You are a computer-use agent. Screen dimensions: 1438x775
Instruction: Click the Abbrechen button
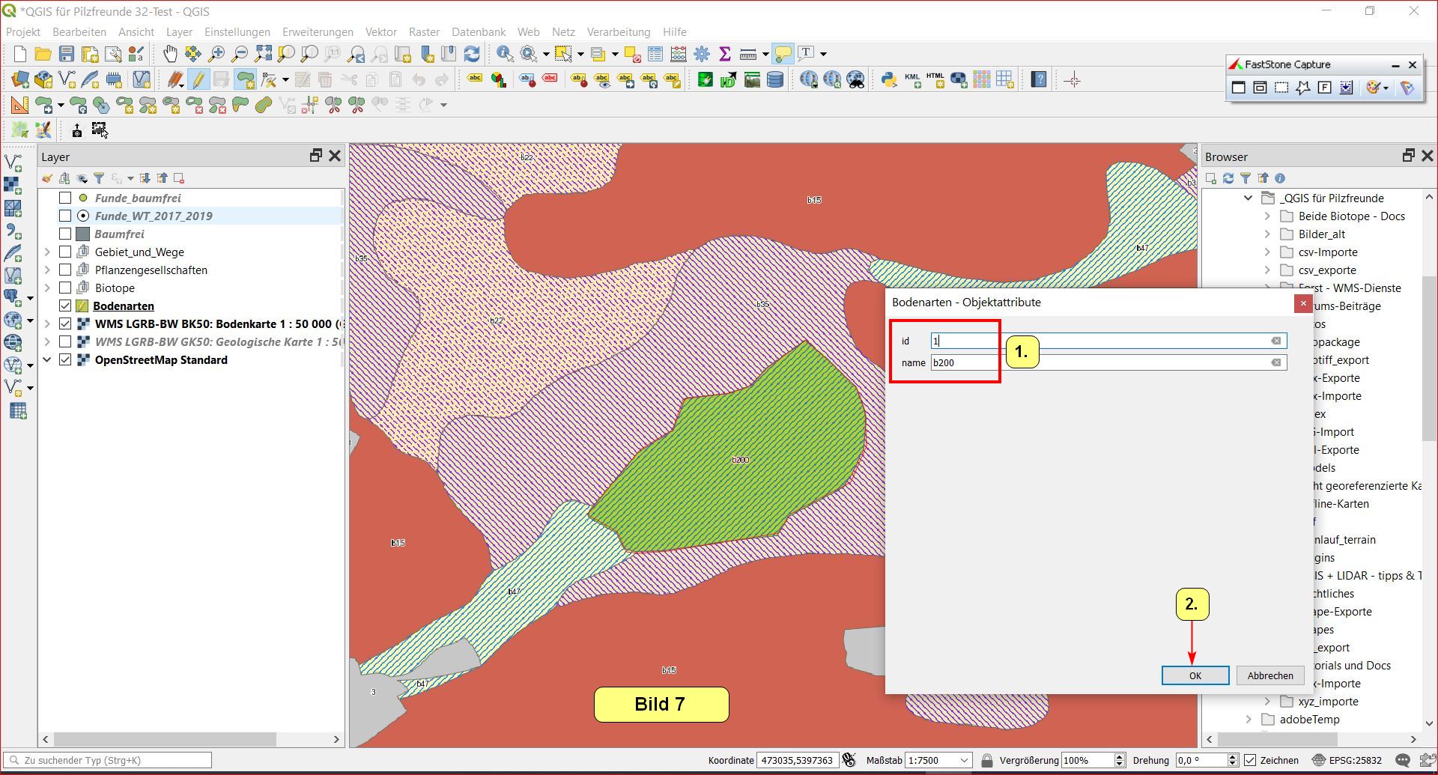coord(1269,675)
